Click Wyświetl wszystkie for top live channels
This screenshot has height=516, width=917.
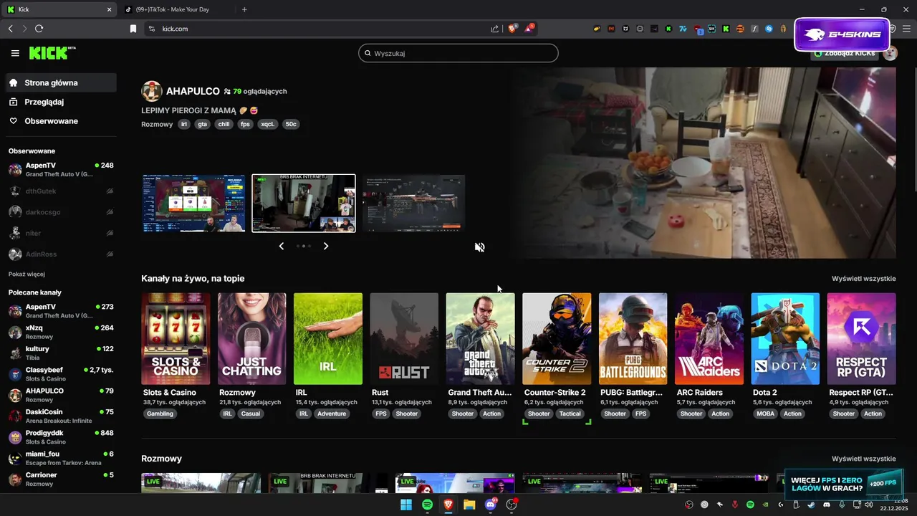point(863,278)
